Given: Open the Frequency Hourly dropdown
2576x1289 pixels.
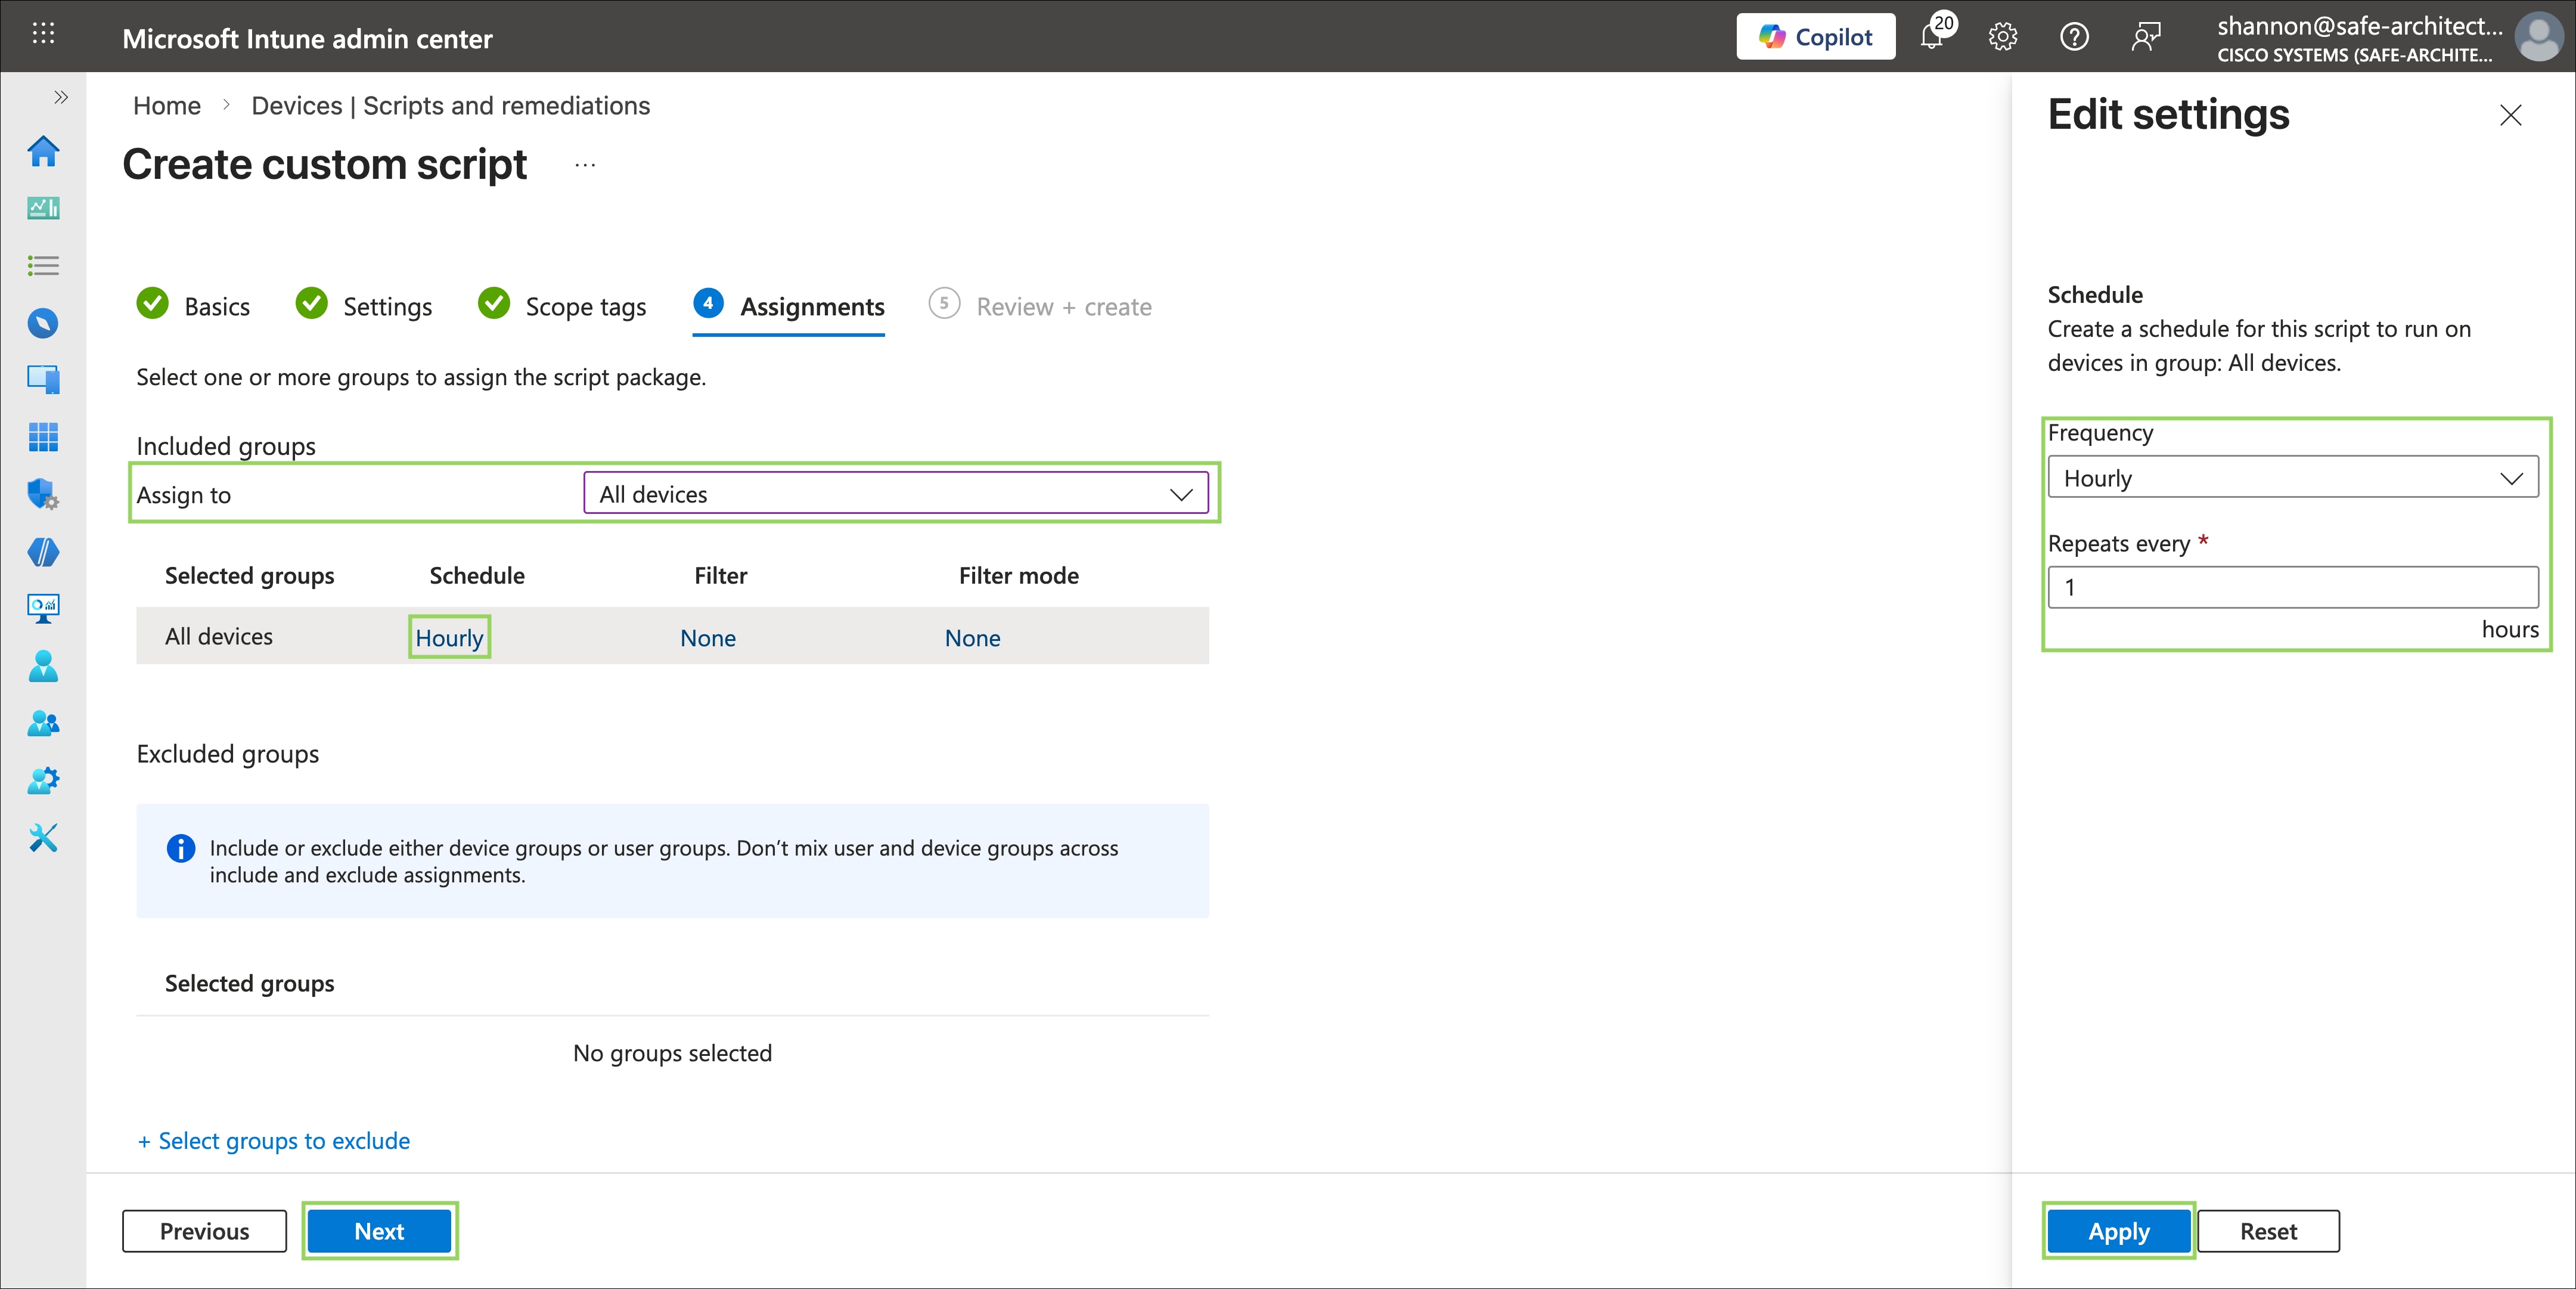Looking at the screenshot, I should [2293, 478].
